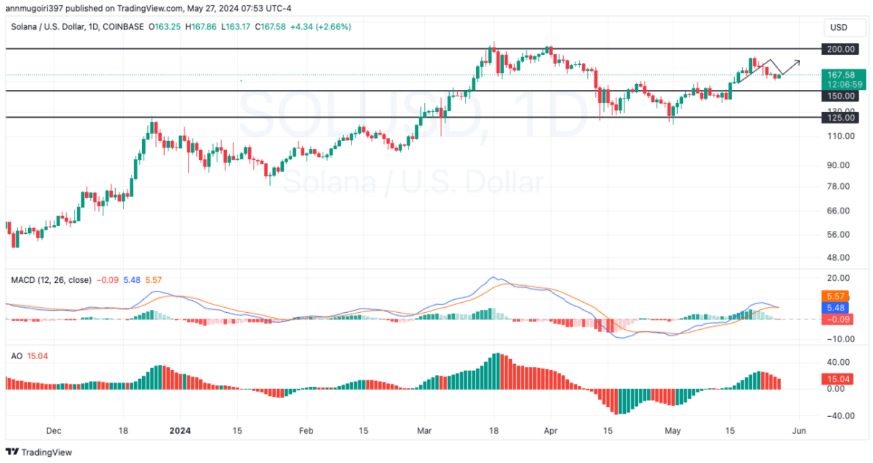The image size is (873, 463).
Task: Click the L163.17 low price value
Action: point(236,27)
